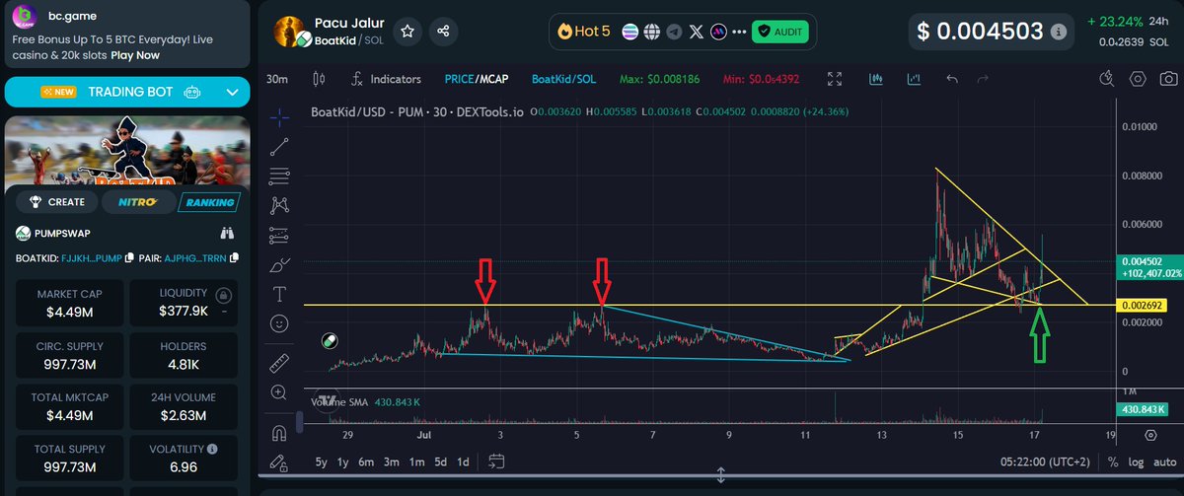Select the XABCD pattern tool

point(279,205)
